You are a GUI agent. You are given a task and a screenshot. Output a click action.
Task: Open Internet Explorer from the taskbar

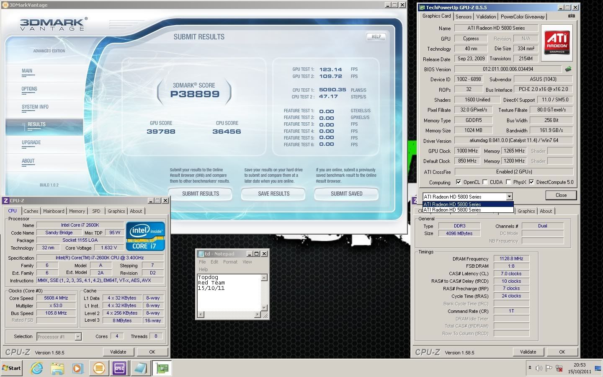tap(37, 368)
